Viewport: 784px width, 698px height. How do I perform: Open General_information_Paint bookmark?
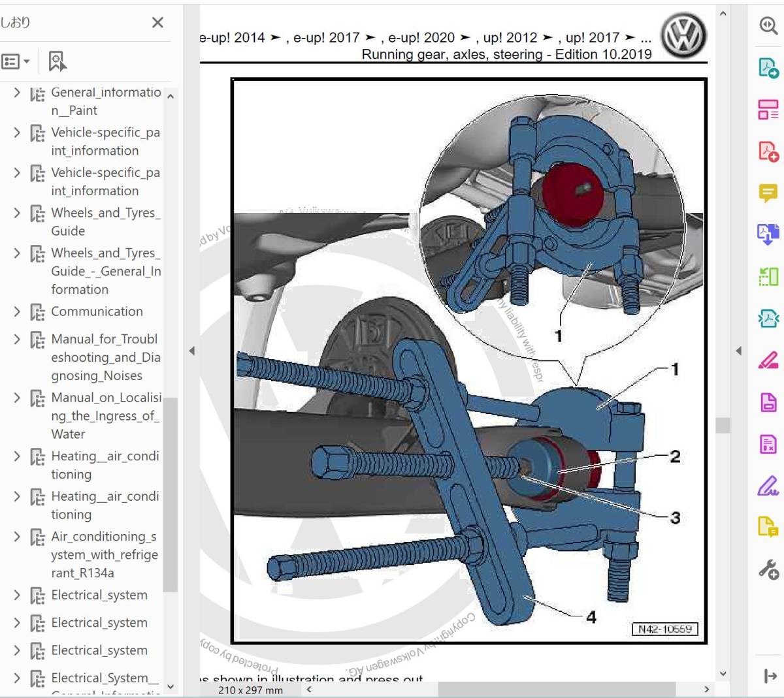106,101
